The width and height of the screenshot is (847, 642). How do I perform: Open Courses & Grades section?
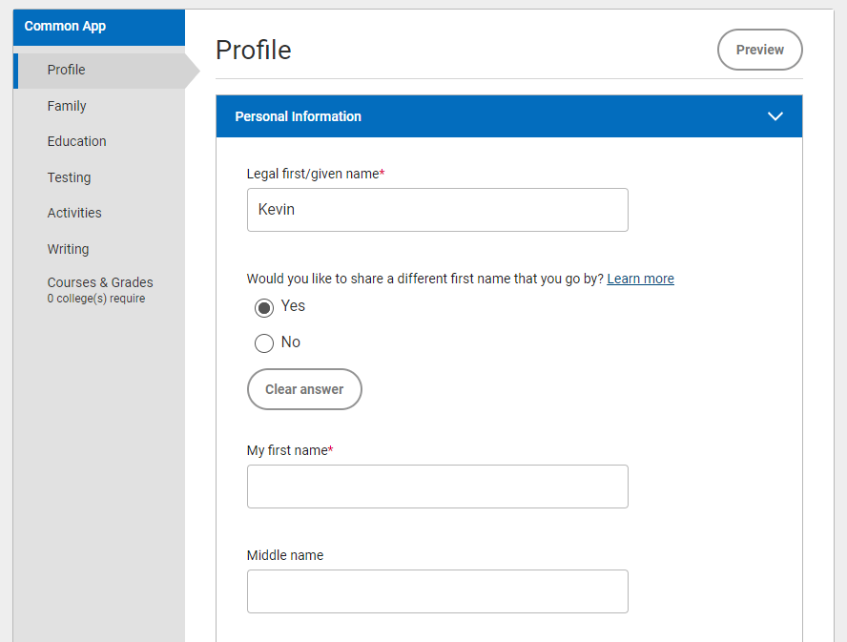pos(100,282)
